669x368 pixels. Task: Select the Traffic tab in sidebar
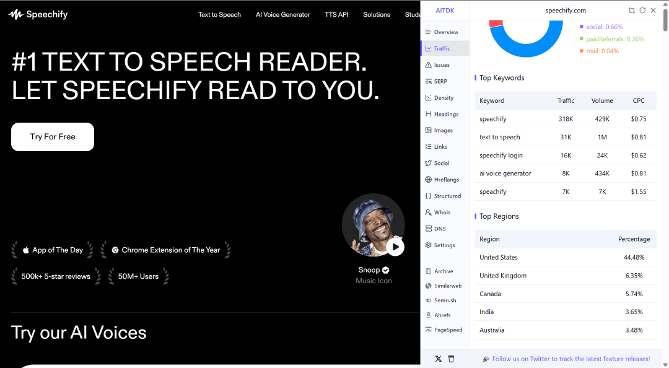coord(445,49)
